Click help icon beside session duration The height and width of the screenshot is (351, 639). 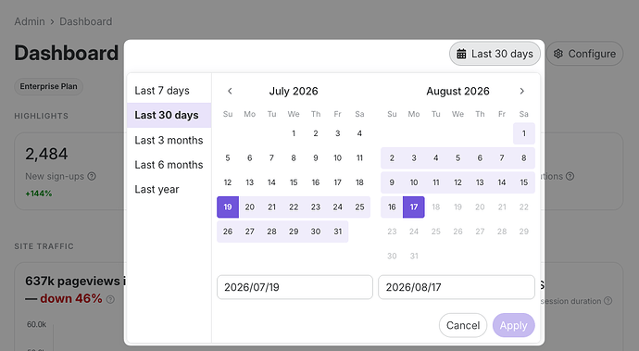[608, 301]
